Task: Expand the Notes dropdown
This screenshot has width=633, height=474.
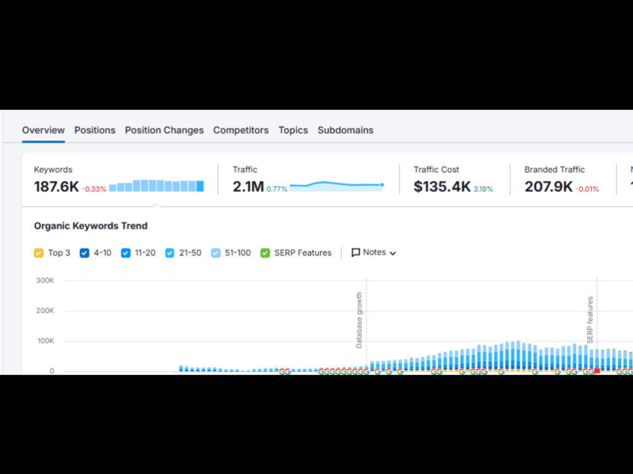Action: 374,253
